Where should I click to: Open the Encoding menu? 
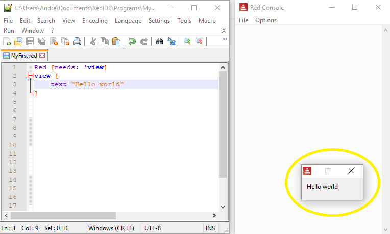(95, 21)
